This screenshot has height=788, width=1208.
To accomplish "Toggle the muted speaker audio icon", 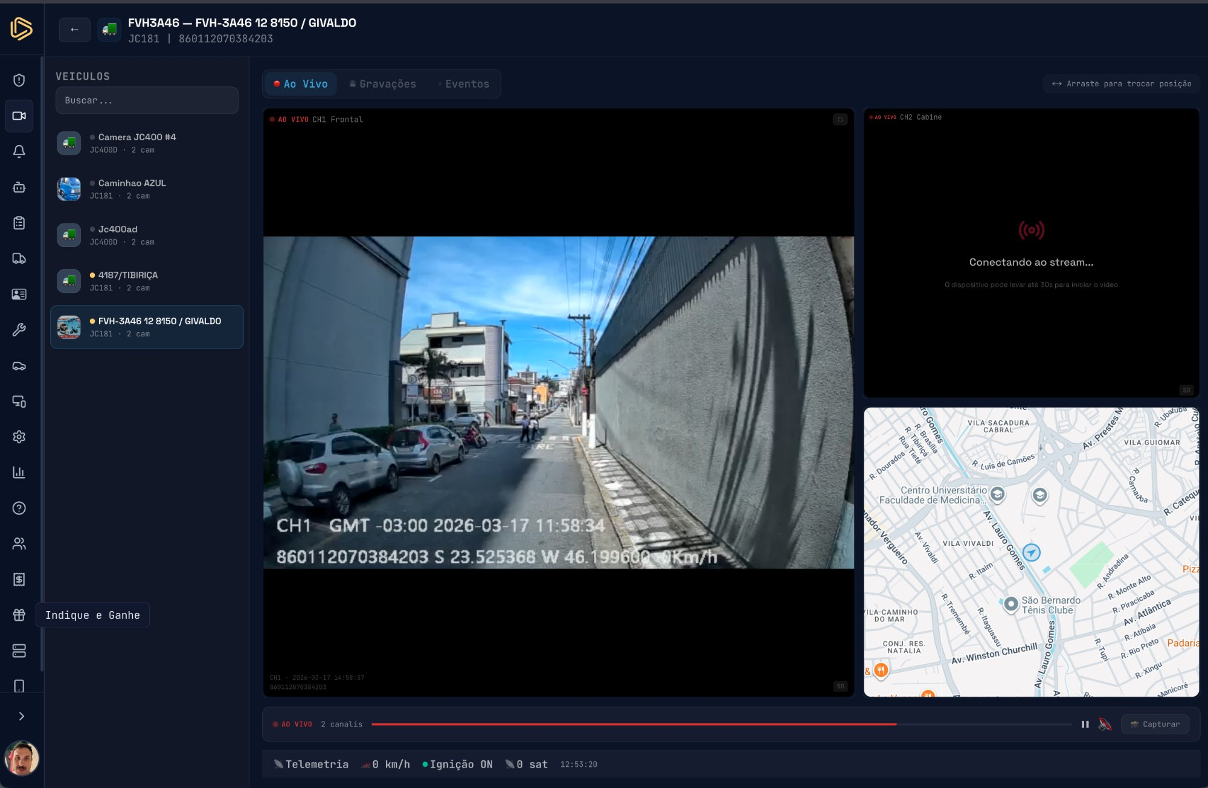I will pos(1105,724).
